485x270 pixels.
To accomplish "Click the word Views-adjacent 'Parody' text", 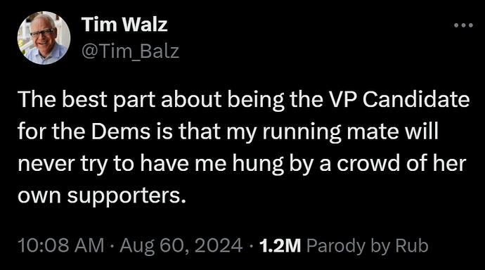I will 336,246.
